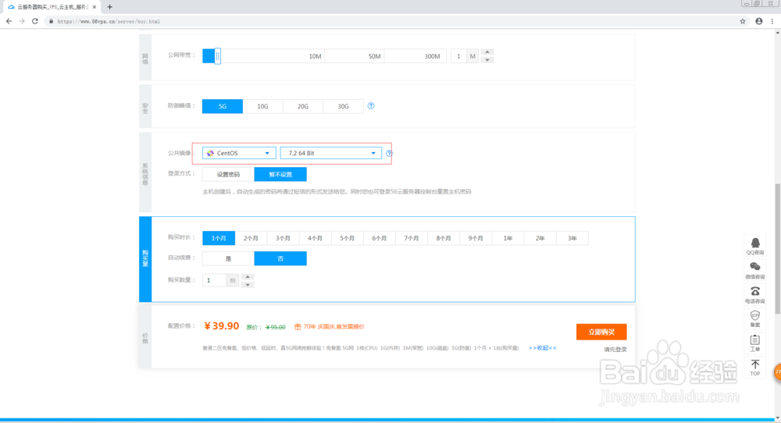The width and height of the screenshot is (781, 423).
Task: Decrease purchase quantity with down arrow
Action: point(248,285)
